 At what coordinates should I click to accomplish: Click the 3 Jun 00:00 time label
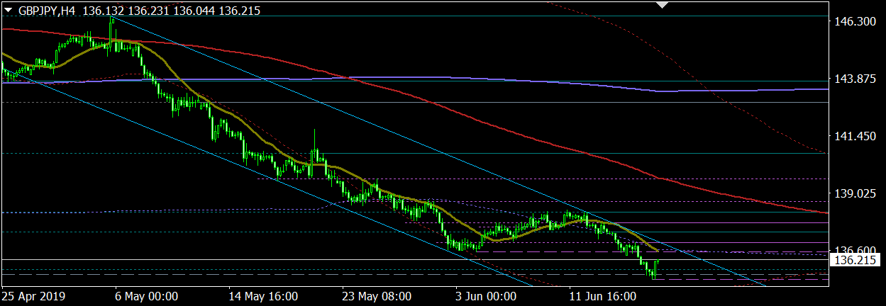point(485,295)
